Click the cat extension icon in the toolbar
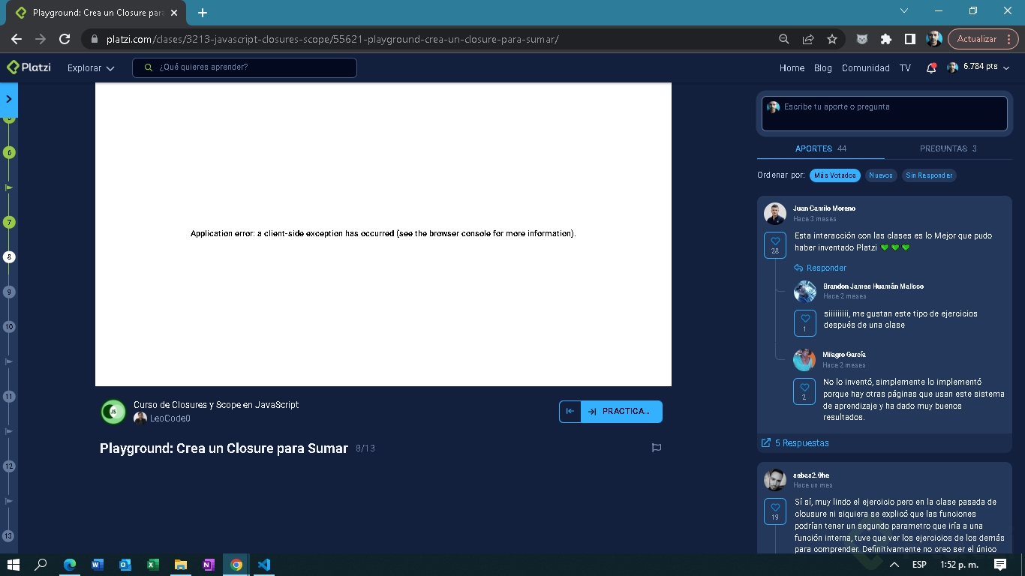This screenshot has height=576, width=1025. [862, 39]
